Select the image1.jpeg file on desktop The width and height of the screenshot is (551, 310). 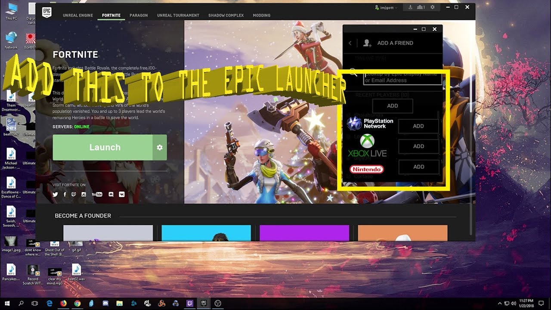tap(11, 243)
